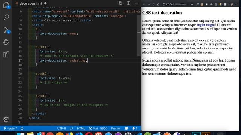
Task: Click 'font-size: 3vh;' on line 26
Action: point(52,100)
